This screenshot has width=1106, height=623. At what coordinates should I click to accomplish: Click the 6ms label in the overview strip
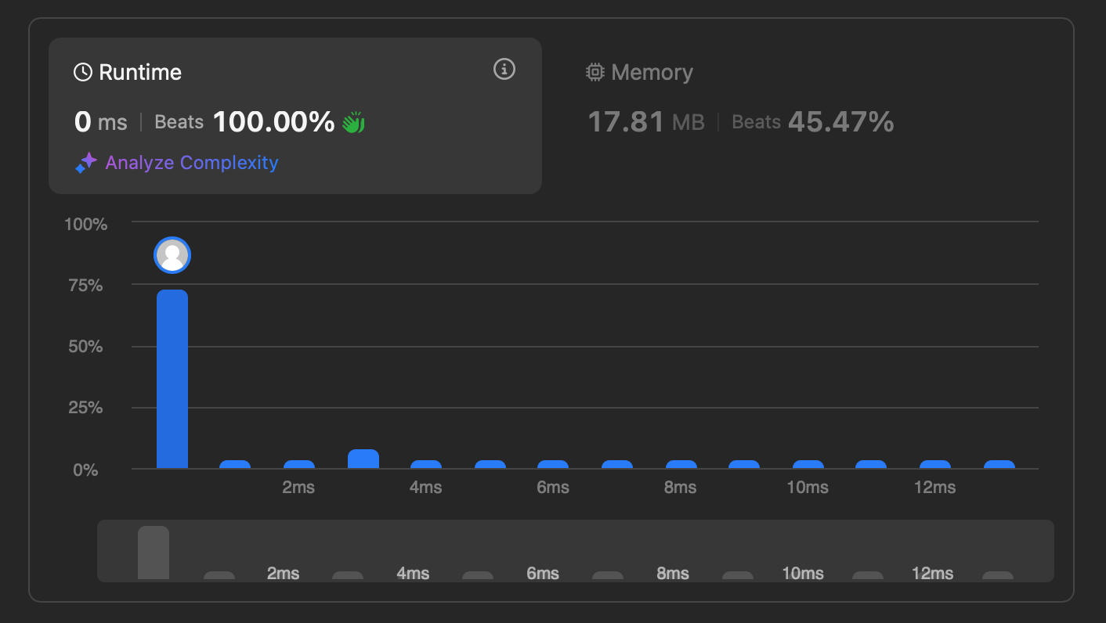pos(543,574)
